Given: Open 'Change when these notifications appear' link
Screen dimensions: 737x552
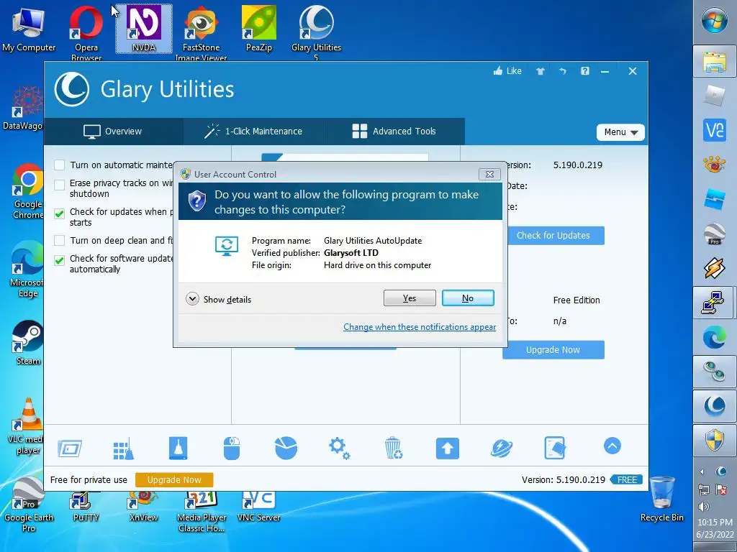Looking at the screenshot, I should coord(420,327).
